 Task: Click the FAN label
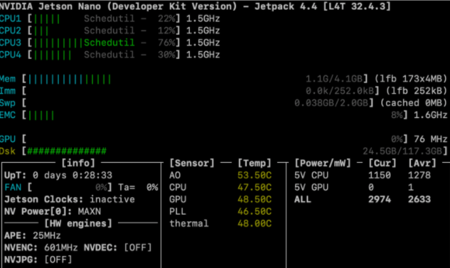13,188
